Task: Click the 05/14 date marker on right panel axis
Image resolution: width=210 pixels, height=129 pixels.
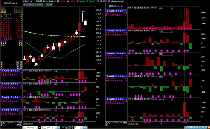Action: point(184,122)
